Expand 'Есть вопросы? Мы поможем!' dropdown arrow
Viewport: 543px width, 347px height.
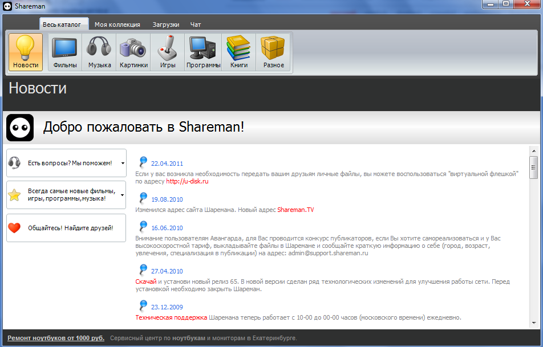pos(123,163)
